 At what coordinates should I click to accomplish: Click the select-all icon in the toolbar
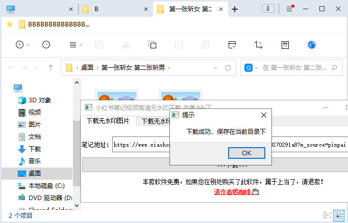point(152,45)
